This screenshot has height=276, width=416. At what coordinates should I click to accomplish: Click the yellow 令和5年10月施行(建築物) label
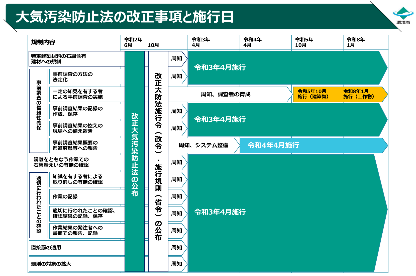313,94
